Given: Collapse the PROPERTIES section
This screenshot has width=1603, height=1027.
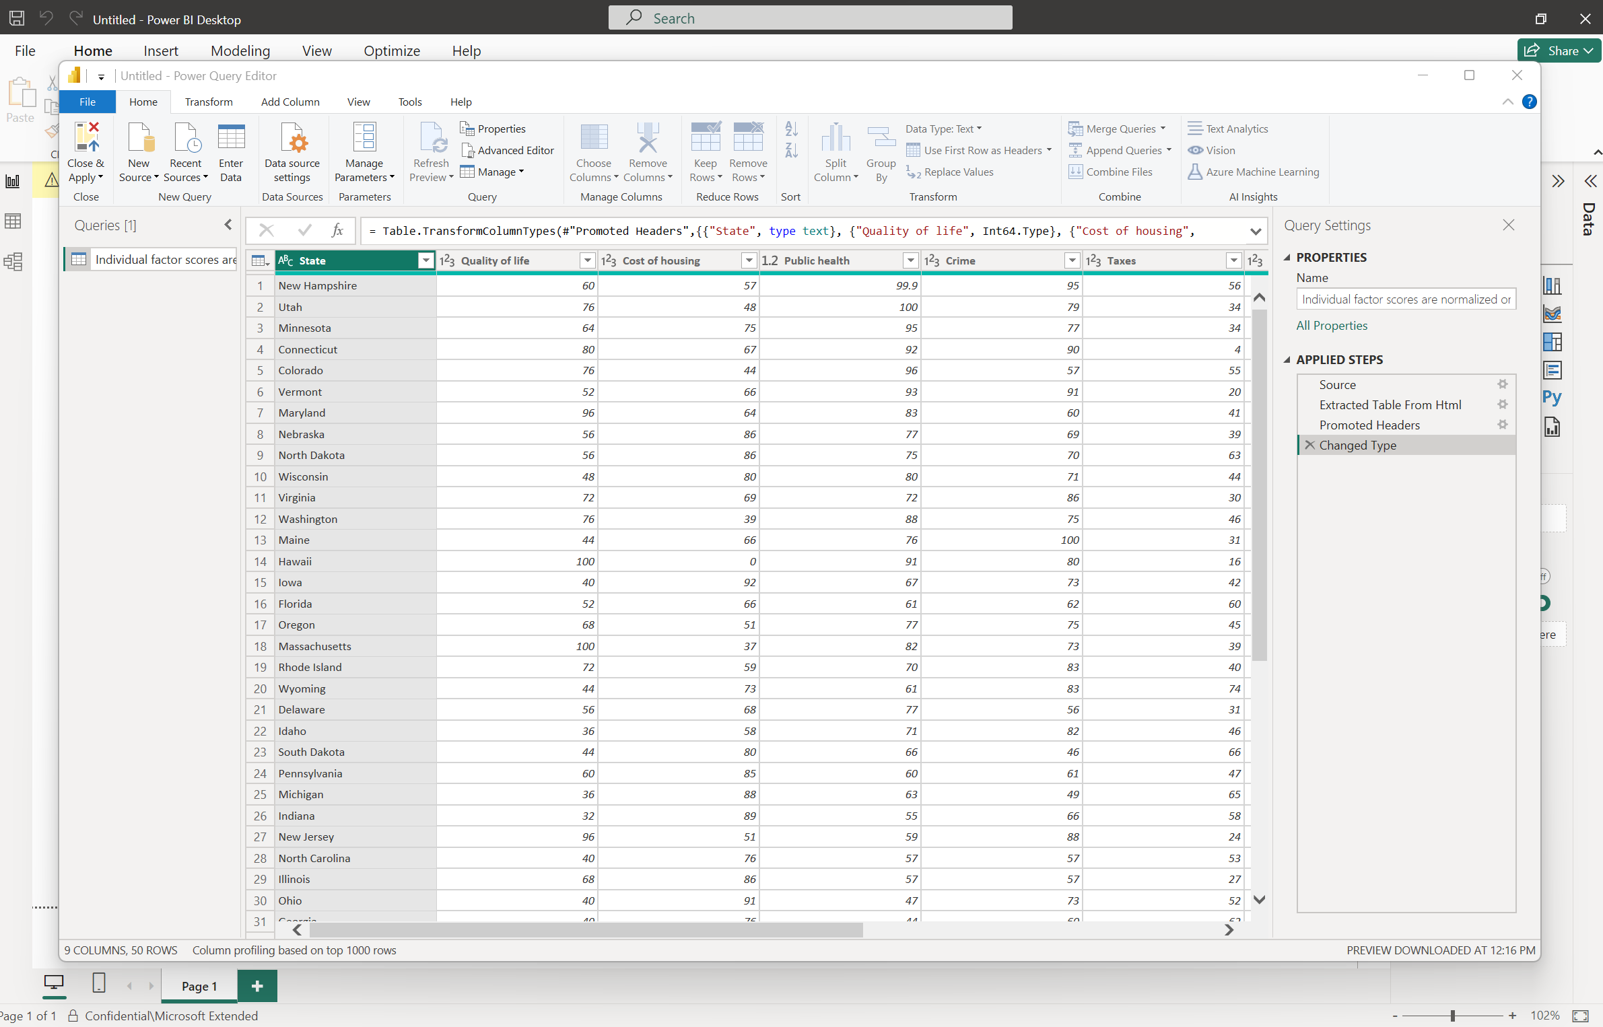Looking at the screenshot, I should (x=1287, y=258).
